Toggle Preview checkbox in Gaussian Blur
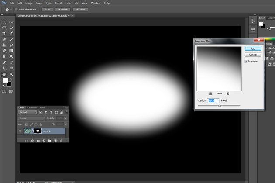 246,62
